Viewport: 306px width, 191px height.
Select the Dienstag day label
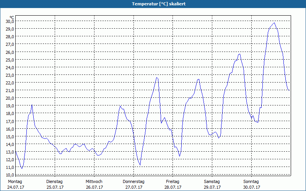(54, 182)
